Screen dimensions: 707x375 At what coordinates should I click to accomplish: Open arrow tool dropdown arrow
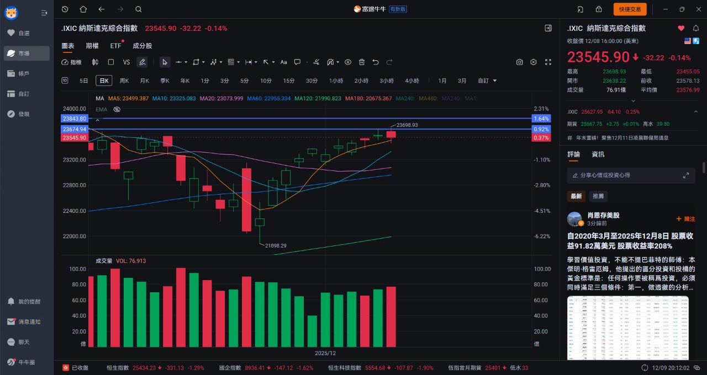(273, 62)
